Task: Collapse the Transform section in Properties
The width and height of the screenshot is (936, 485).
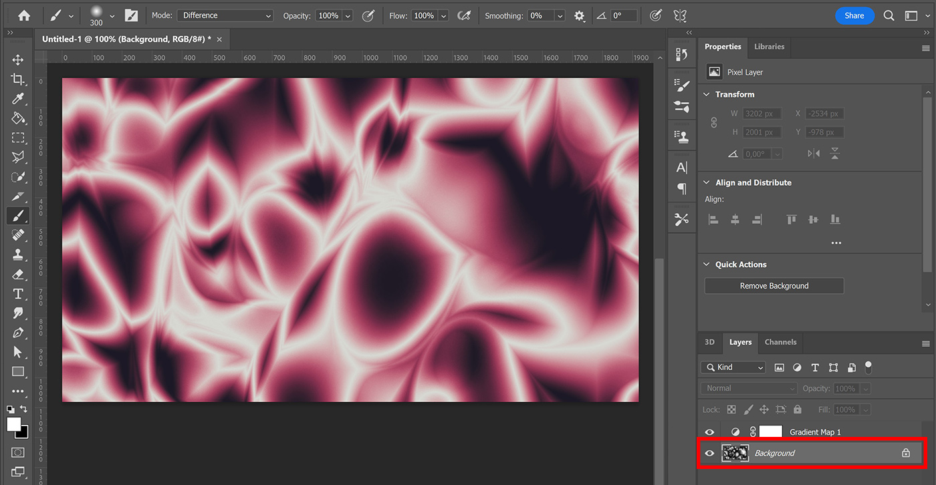Action: pos(707,94)
